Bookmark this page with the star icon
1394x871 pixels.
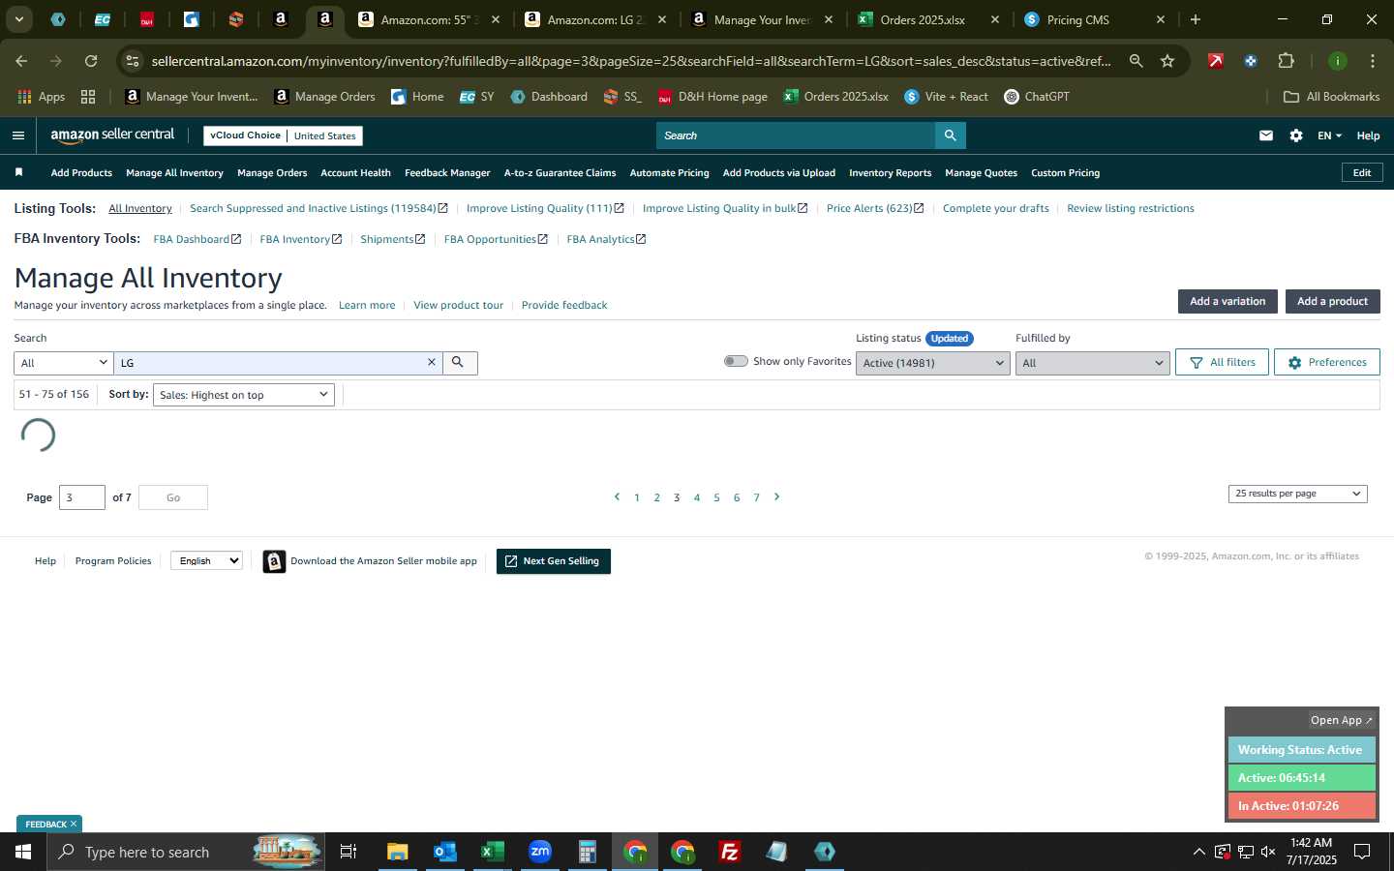[x=1167, y=61]
